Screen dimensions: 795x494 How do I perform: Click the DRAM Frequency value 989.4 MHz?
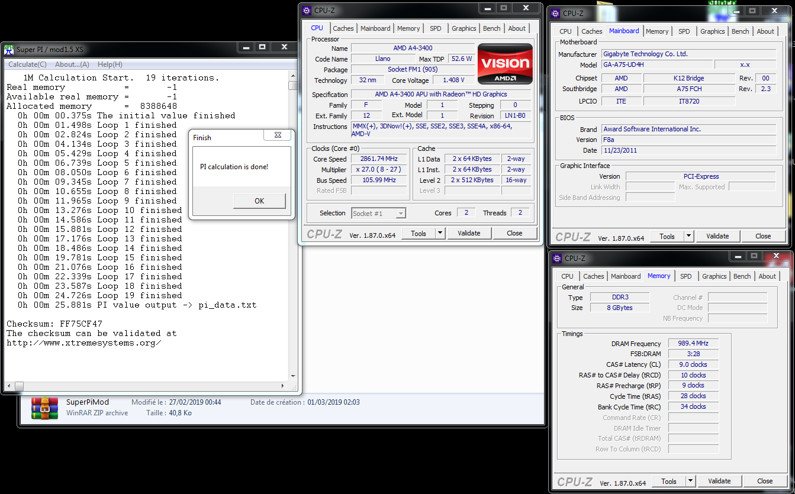(693, 343)
